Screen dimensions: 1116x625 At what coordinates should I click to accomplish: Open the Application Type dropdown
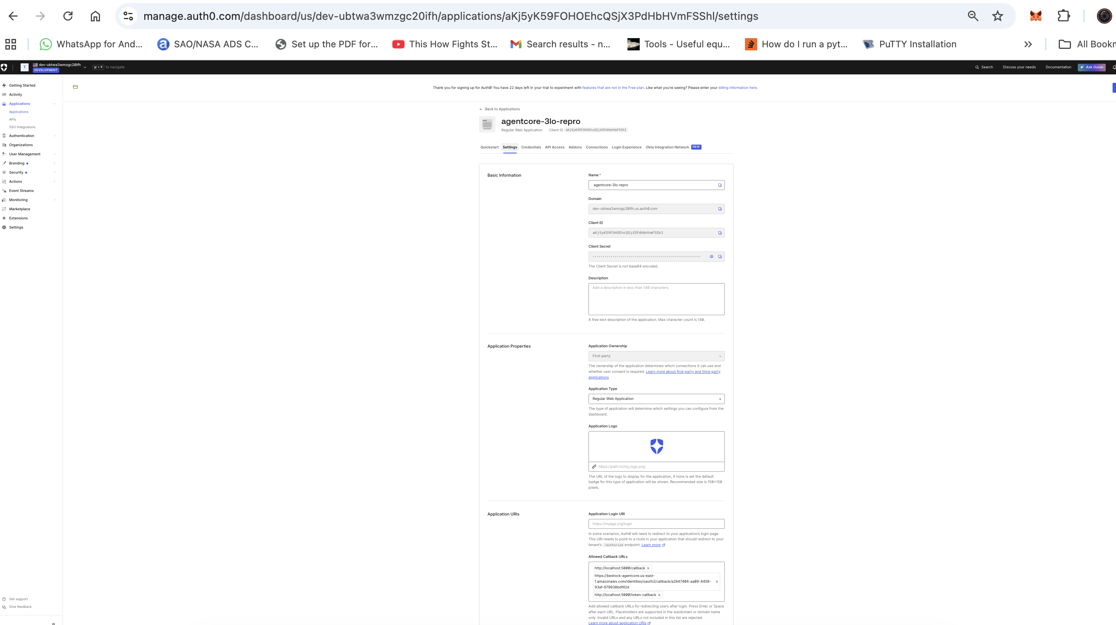pos(656,399)
